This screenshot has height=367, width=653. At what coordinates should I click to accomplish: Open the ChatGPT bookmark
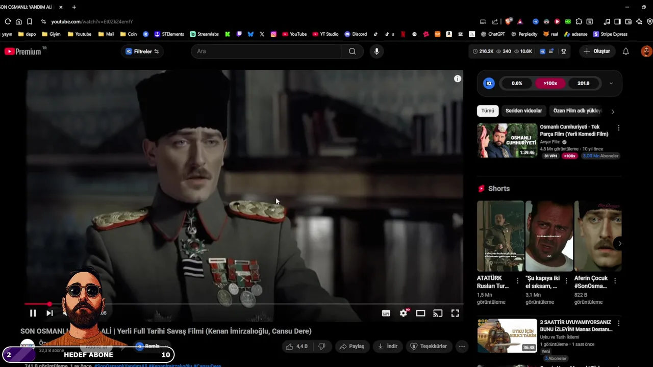click(x=492, y=34)
